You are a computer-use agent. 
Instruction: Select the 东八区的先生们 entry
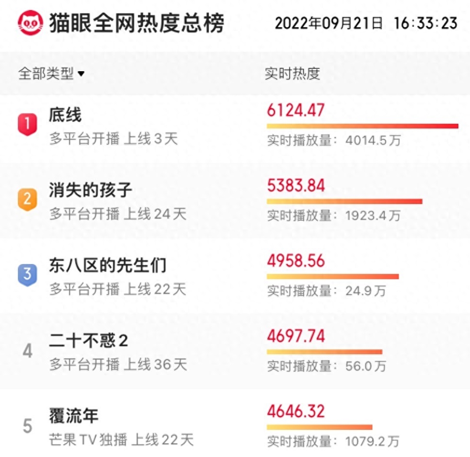(107, 265)
